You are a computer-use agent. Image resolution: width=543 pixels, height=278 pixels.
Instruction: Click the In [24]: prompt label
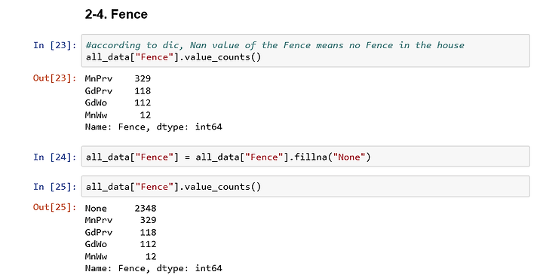click(55, 157)
